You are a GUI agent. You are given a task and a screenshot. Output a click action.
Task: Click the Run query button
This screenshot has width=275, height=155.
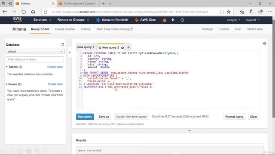pos(85,117)
